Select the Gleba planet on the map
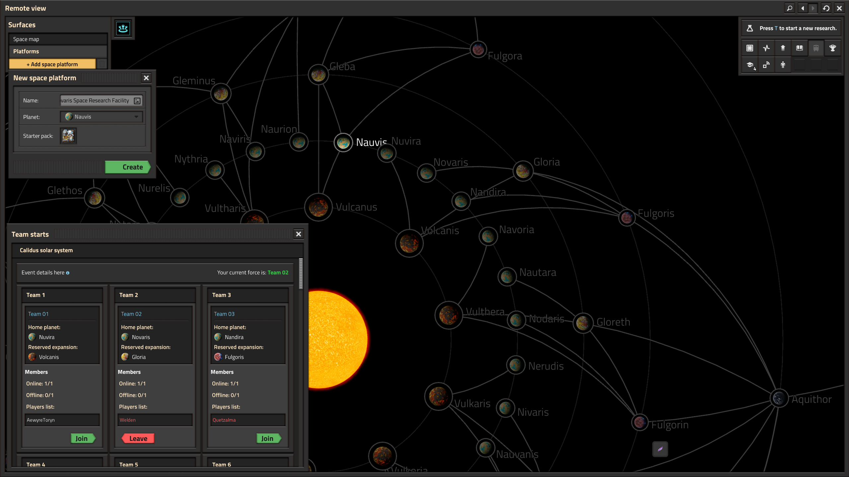The height and width of the screenshot is (477, 849). pos(318,75)
